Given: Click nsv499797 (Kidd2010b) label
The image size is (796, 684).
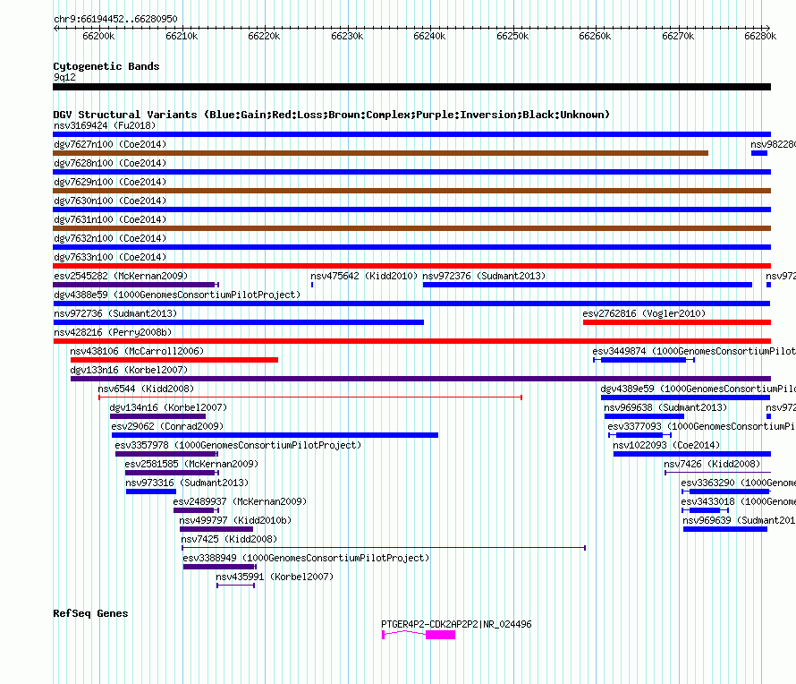Looking at the screenshot, I should 235,520.
